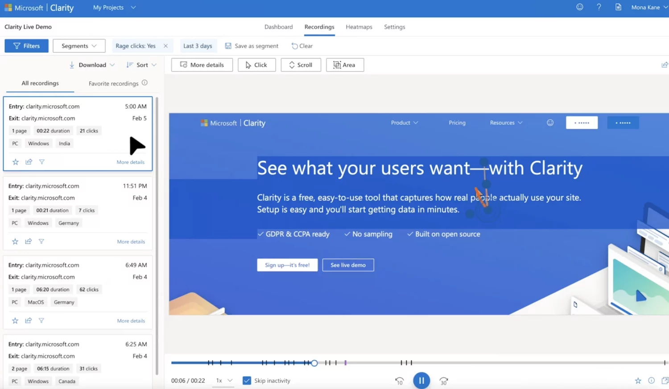The width and height of the screenshot is (669, 389).
Task: Click the purple marker on timeline
Action: [x=345, y=363]
